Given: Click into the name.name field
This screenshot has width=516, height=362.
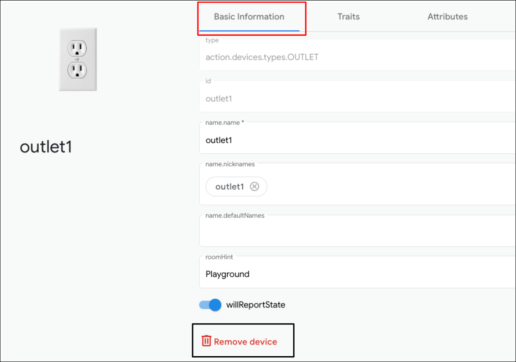Looking at the screenshot, I should [316, 140].
